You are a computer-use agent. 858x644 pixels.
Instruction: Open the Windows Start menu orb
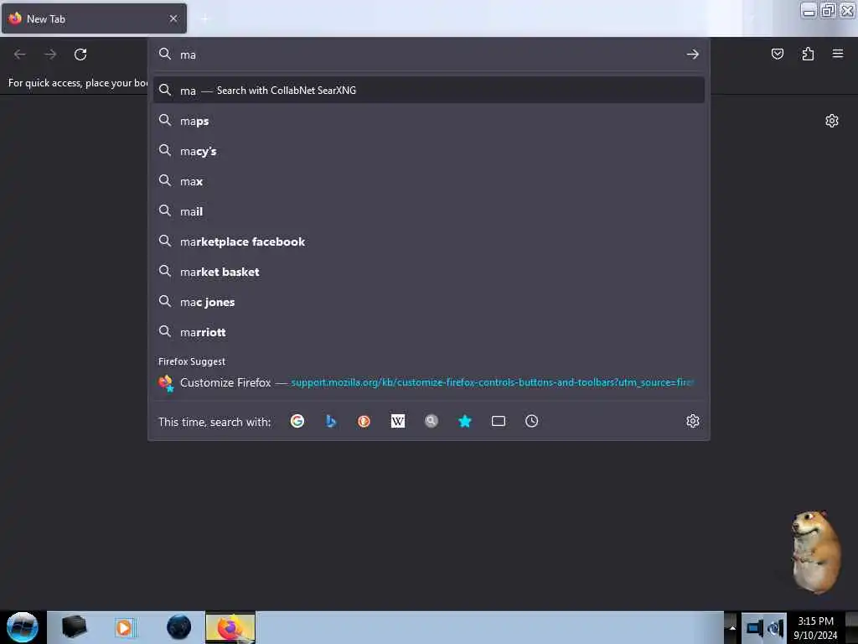pos(22,627)
